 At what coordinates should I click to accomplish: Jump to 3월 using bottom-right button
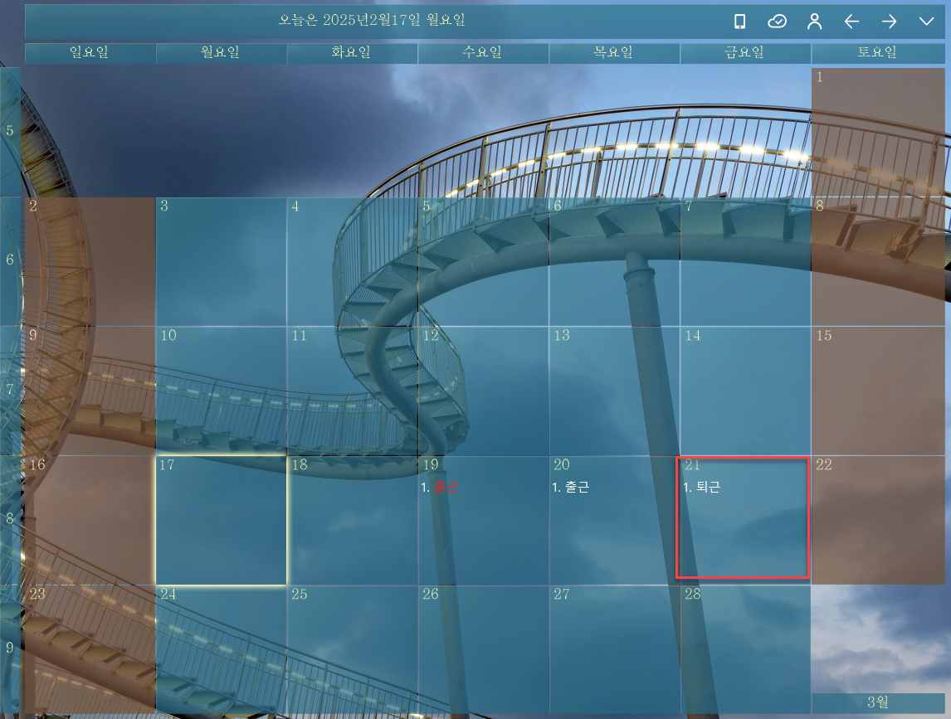(878, 702)
